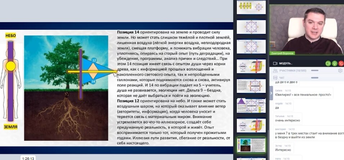Collapse the side panel with the chevron handle
This screenshot has height=160, width=344.
[271, 93]
